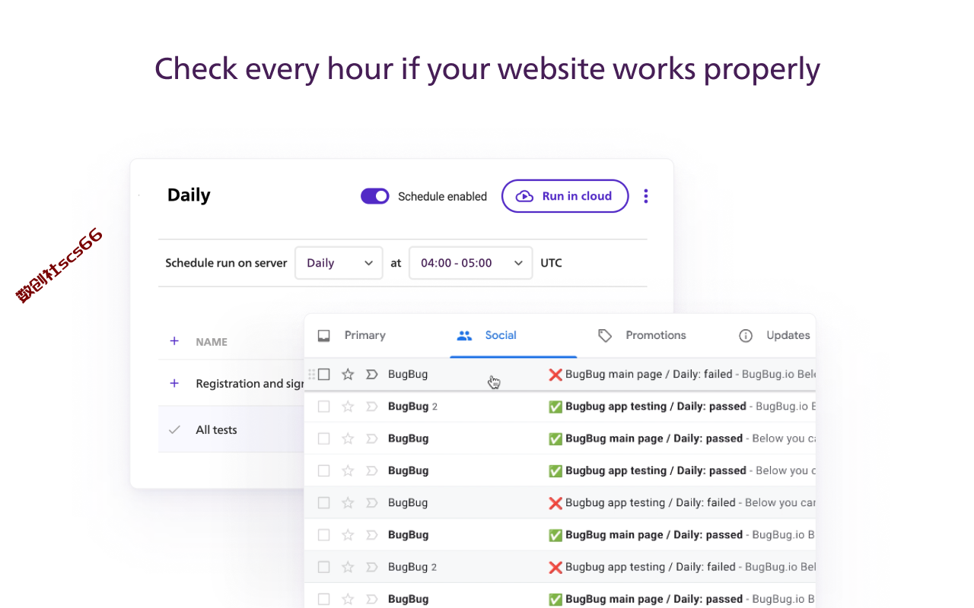Open fifth email Bugbug app testing / Daily: failed

point(560,502)
